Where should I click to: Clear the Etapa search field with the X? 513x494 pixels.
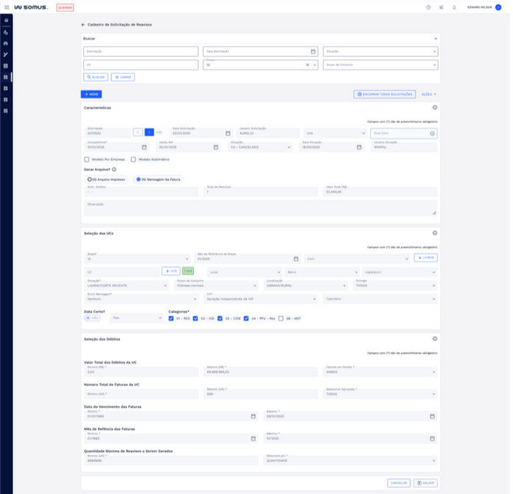pos(307,65)
